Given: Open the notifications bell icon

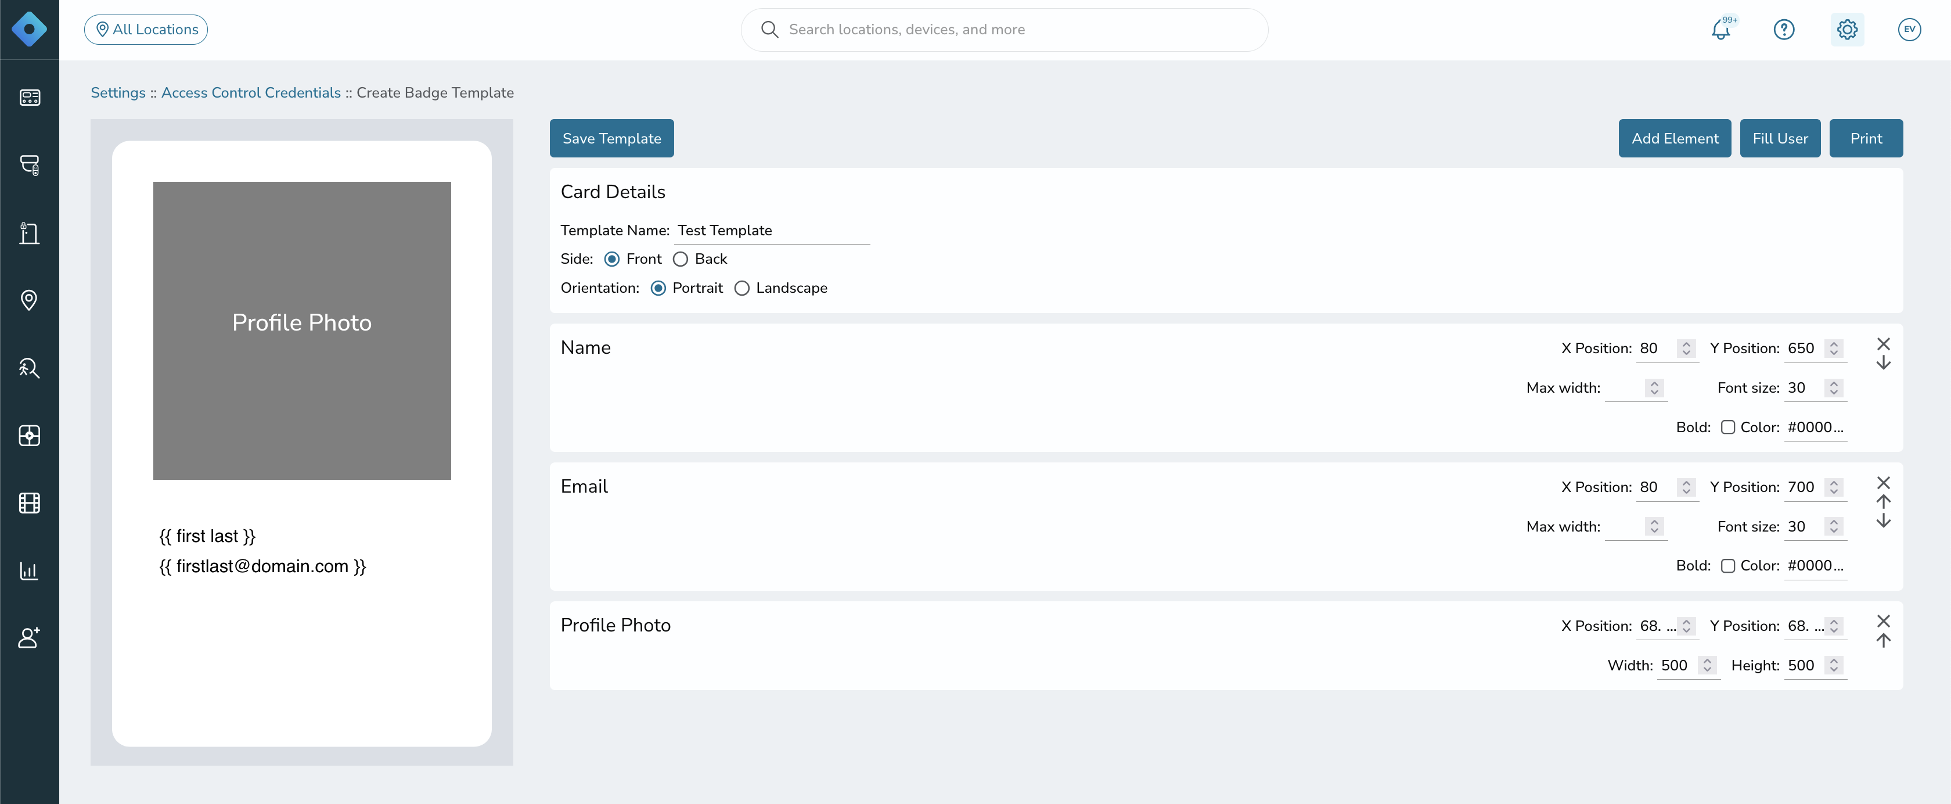Looking at the screenshot, I should tap(1720, 30).
